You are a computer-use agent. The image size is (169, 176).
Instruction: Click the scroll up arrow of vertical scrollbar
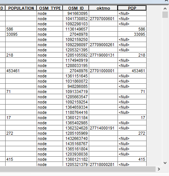pos(165,9)
